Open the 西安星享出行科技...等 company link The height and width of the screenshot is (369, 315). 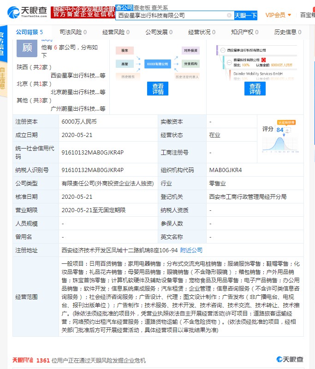point(78,75)
